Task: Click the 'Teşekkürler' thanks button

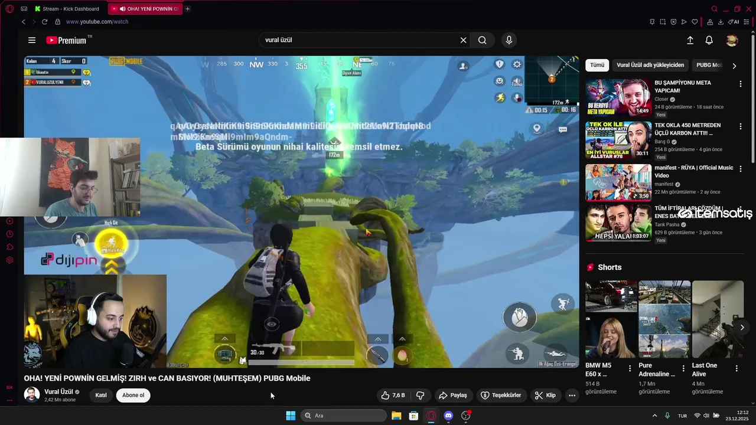Action: (x=501, y=395)
